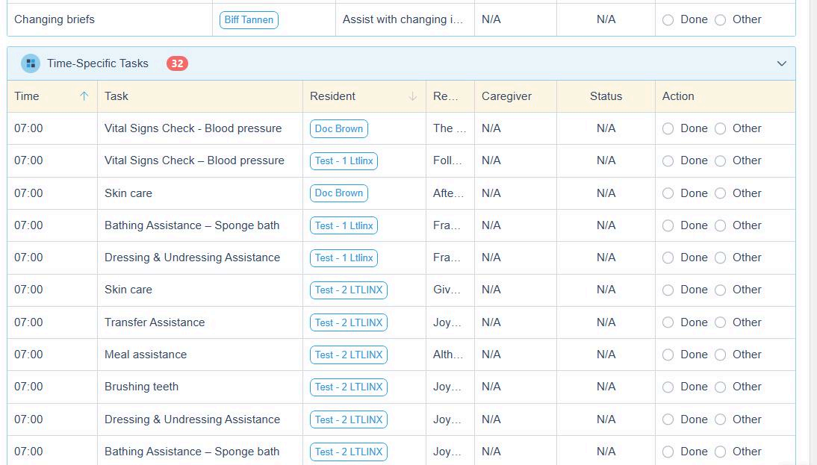Click the truncated "Assist with changing" remark
Image resolution: width=817 pixels, height=465 pixels.
coord(403,20)
